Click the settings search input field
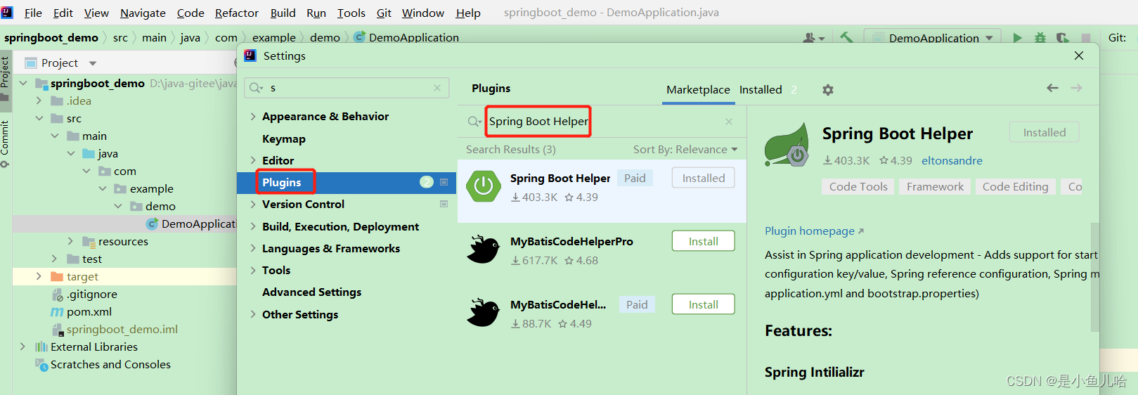 click(x=347, y=88)
